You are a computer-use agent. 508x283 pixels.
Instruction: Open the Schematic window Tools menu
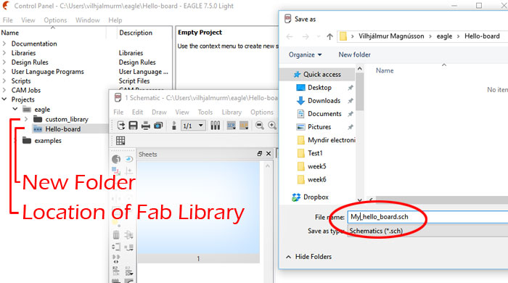click(205, 112)
